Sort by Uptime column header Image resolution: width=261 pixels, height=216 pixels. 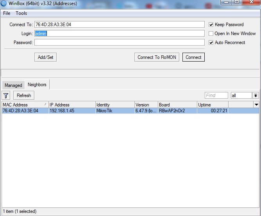(x=213, y=104)
